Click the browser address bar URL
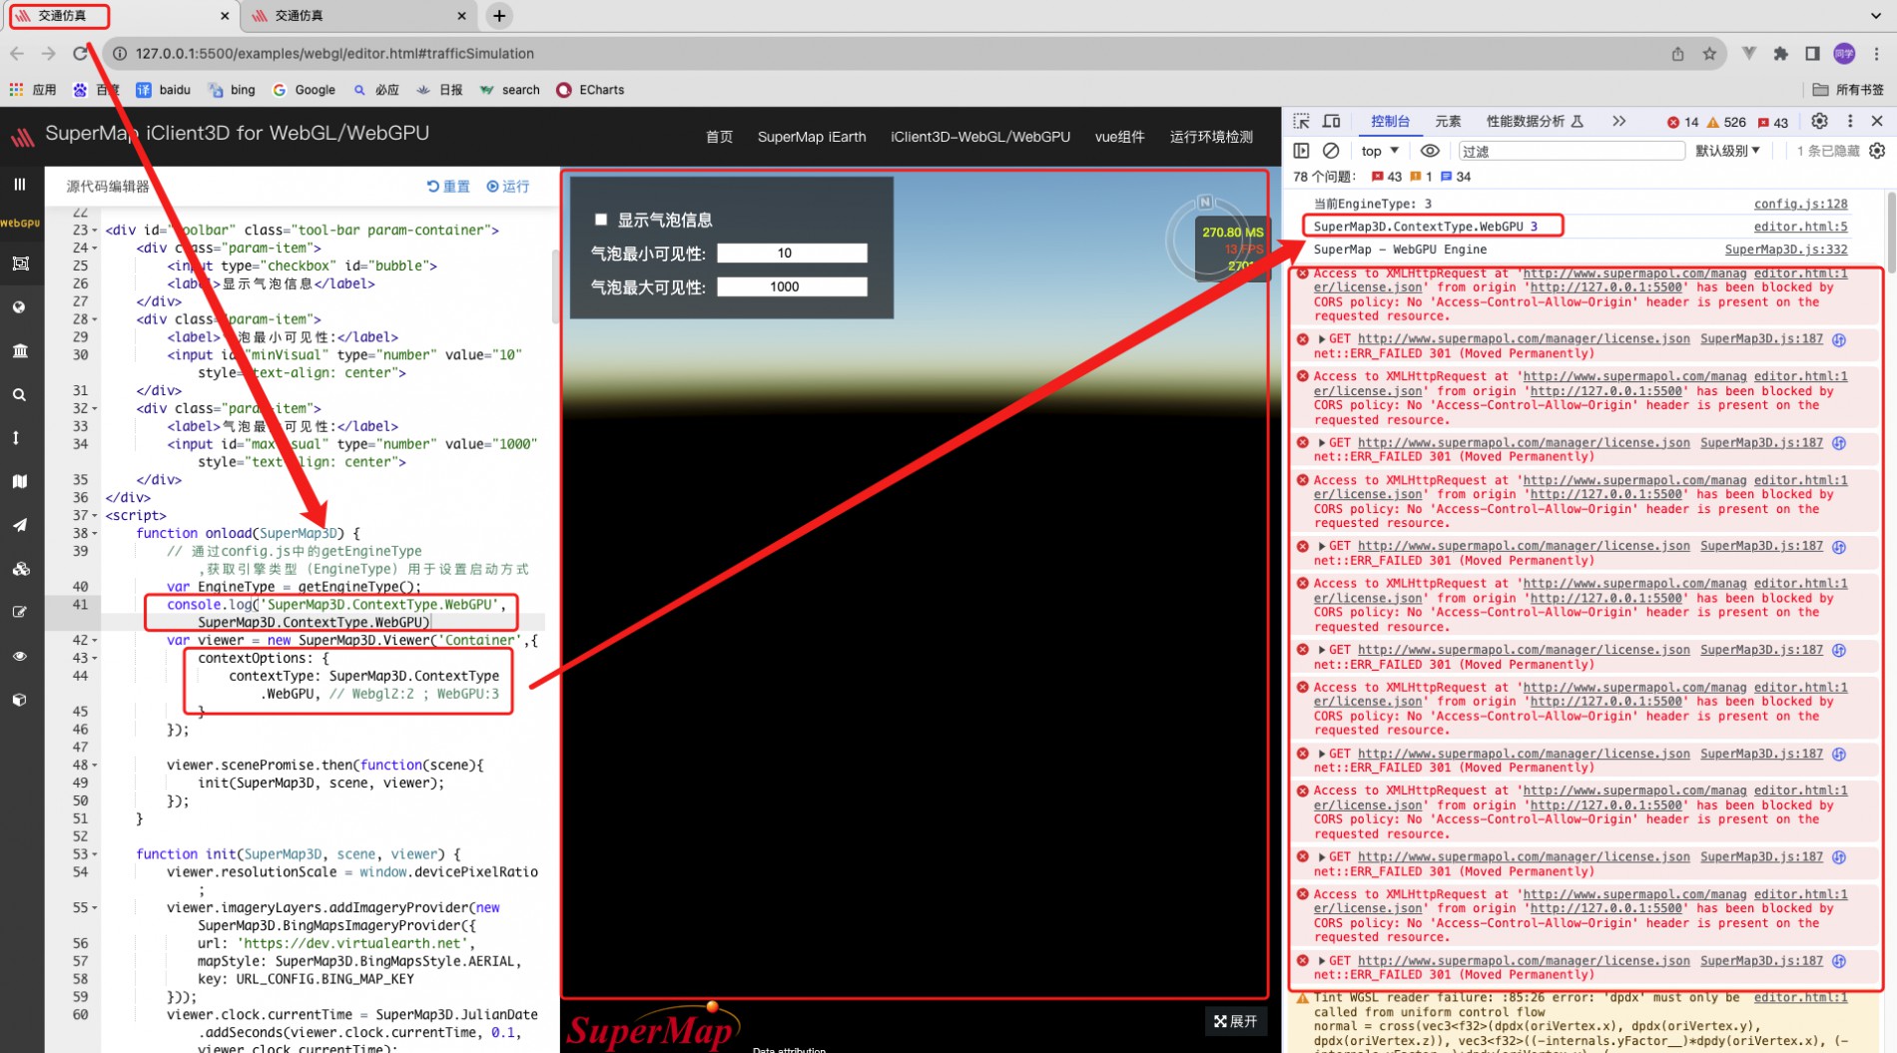Viewport: 1897px width, 1053px height. click(334, 54)
